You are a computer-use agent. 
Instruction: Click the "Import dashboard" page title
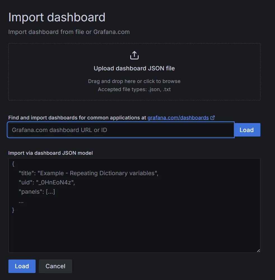tap(57, 17)
